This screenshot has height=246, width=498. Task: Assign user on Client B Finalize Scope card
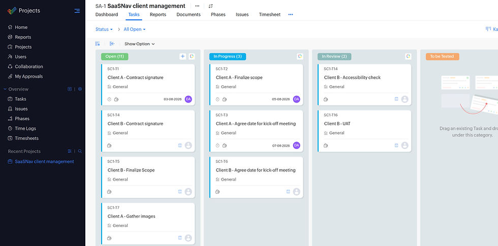point(189,192)
